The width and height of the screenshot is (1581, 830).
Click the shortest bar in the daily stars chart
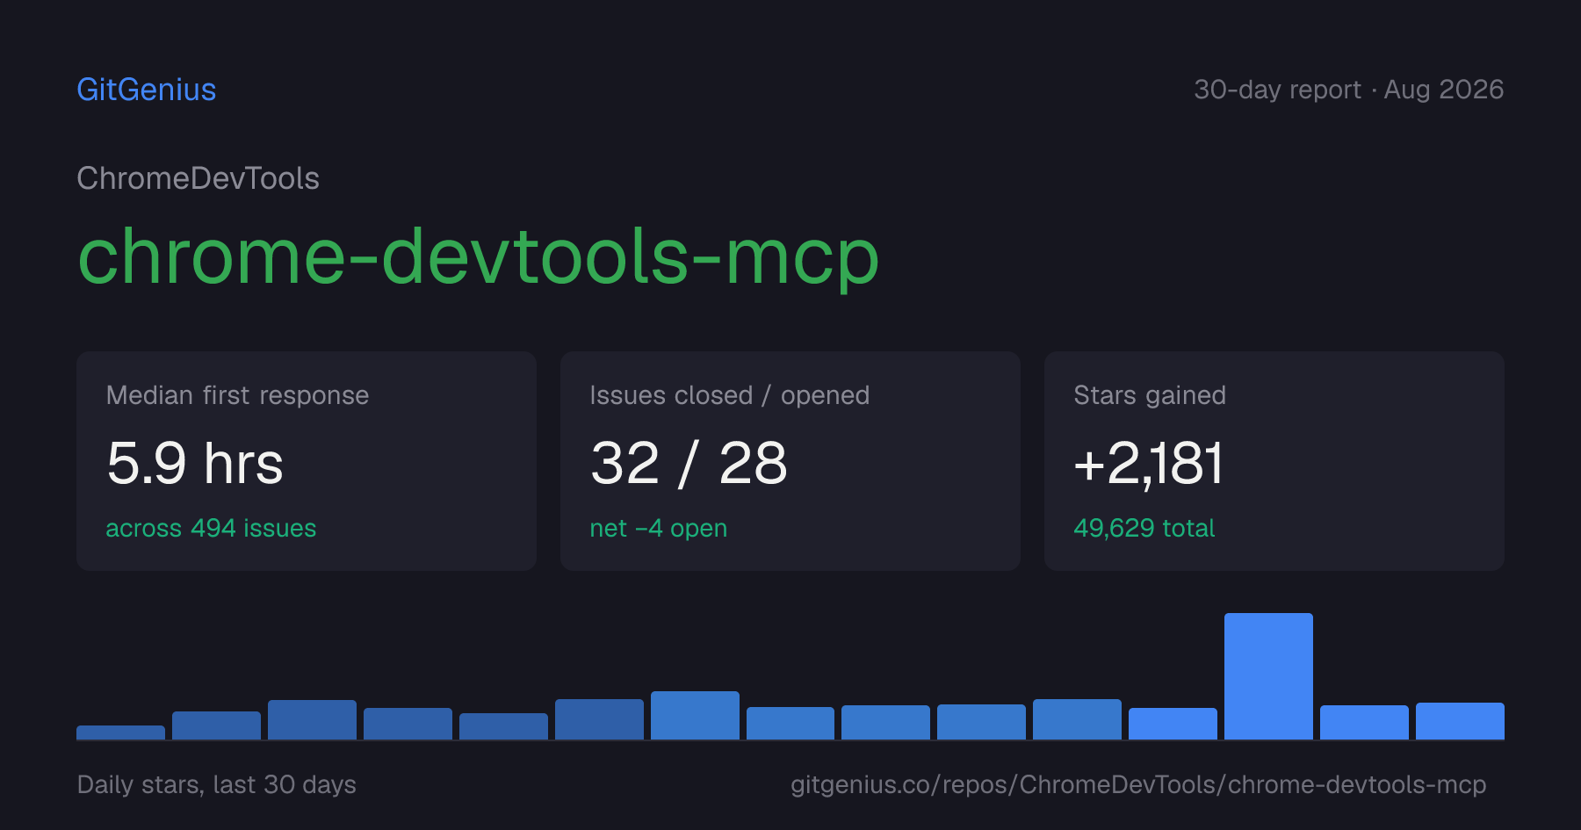[x=120, y=733]
